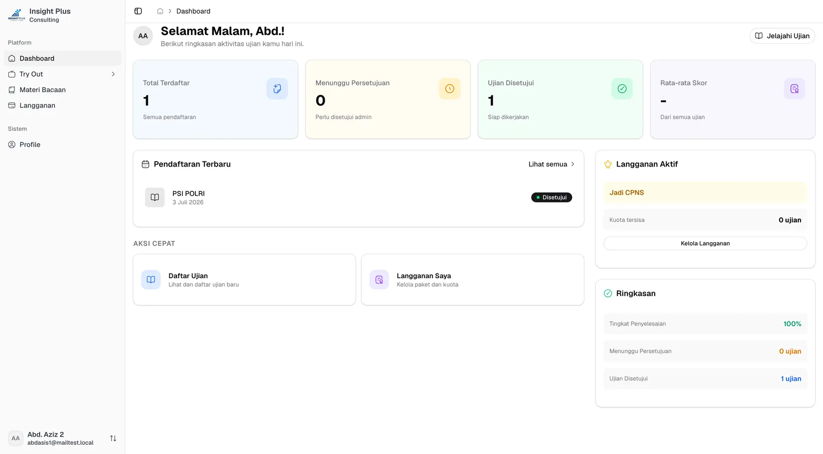The width and height of the screenshot is (823, 454).
Task: Click the Kuota tersisa row
Action: point(705,220)
